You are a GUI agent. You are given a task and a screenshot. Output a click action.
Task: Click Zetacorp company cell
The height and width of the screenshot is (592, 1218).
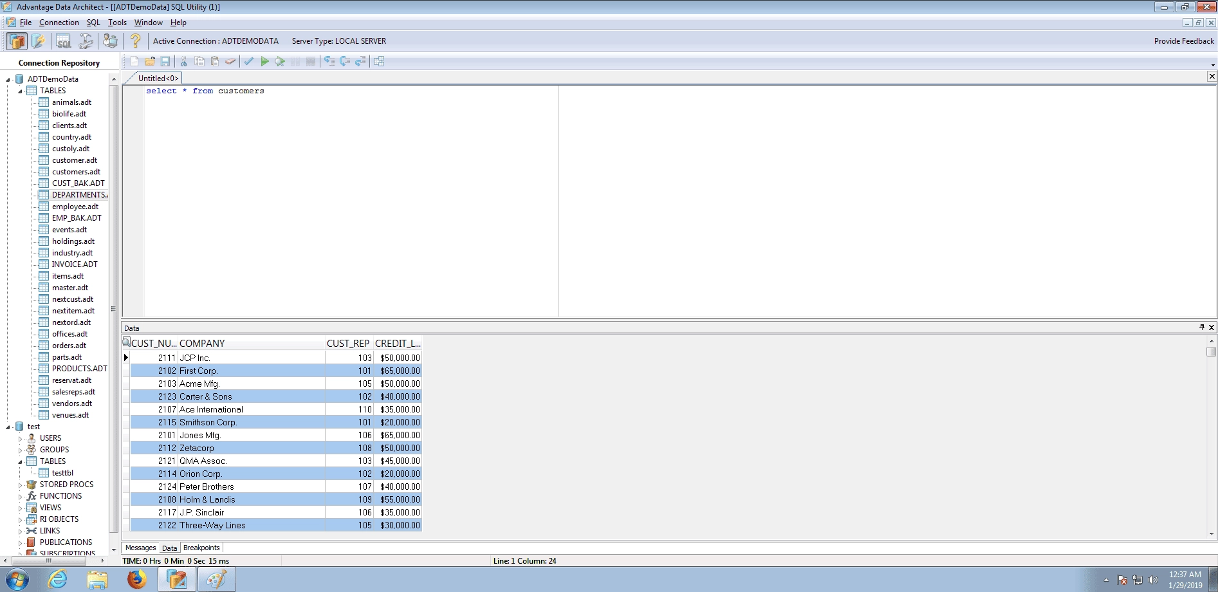pos(252,448)
